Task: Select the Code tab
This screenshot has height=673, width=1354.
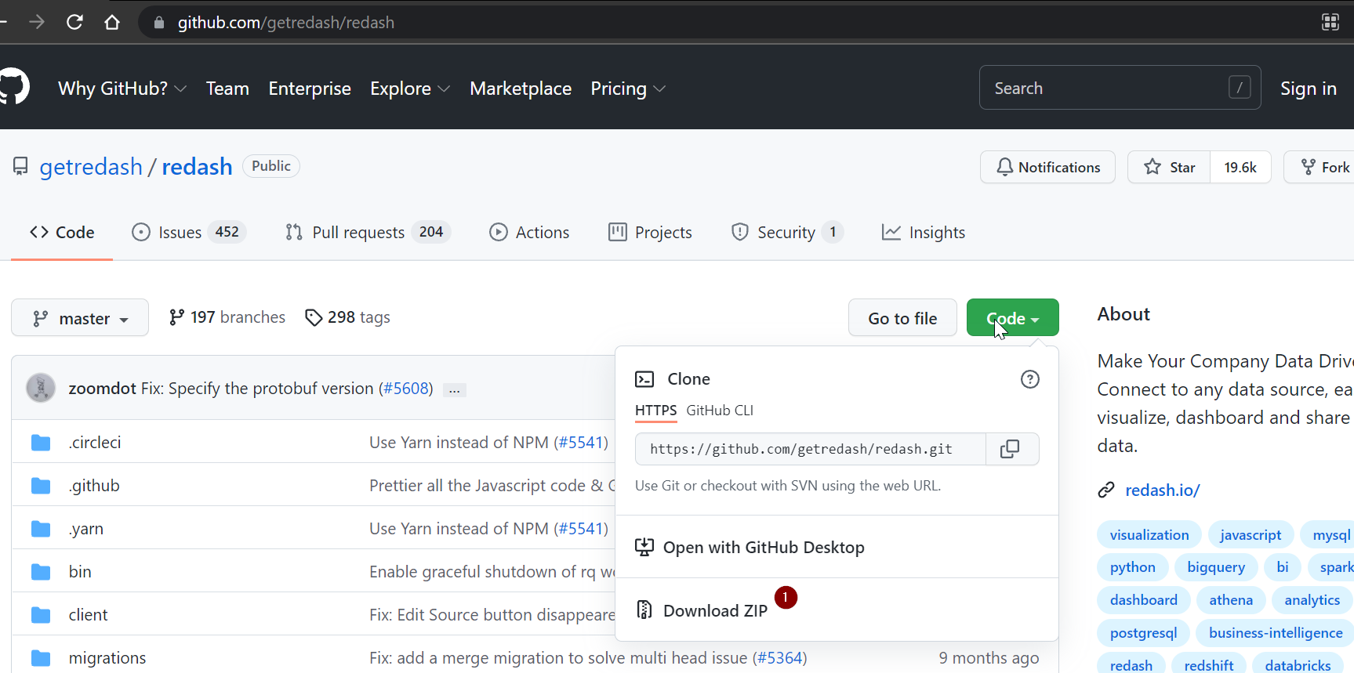Action: coord(62,233)
